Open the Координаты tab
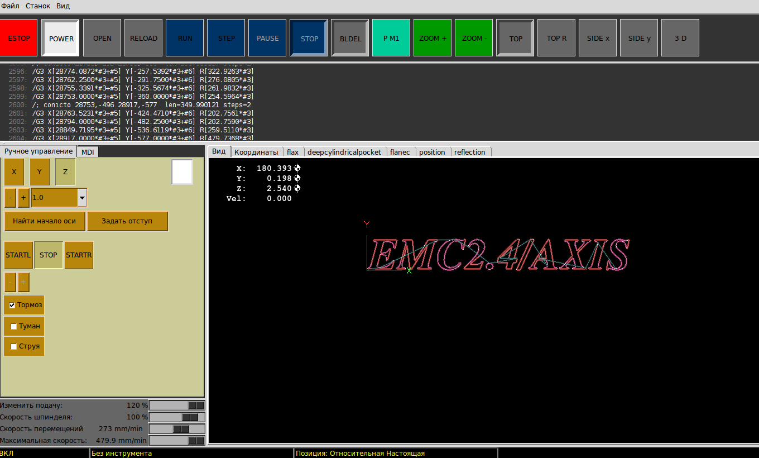The width and height of the screenshot is (759, 458). tap(256, 152)
